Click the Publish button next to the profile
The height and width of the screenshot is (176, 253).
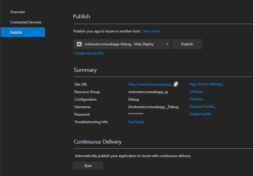coord(187,44)
